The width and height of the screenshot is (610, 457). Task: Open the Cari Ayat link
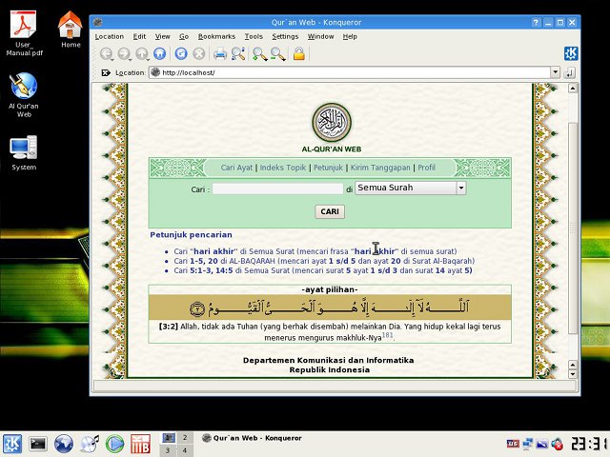[236, 168]
